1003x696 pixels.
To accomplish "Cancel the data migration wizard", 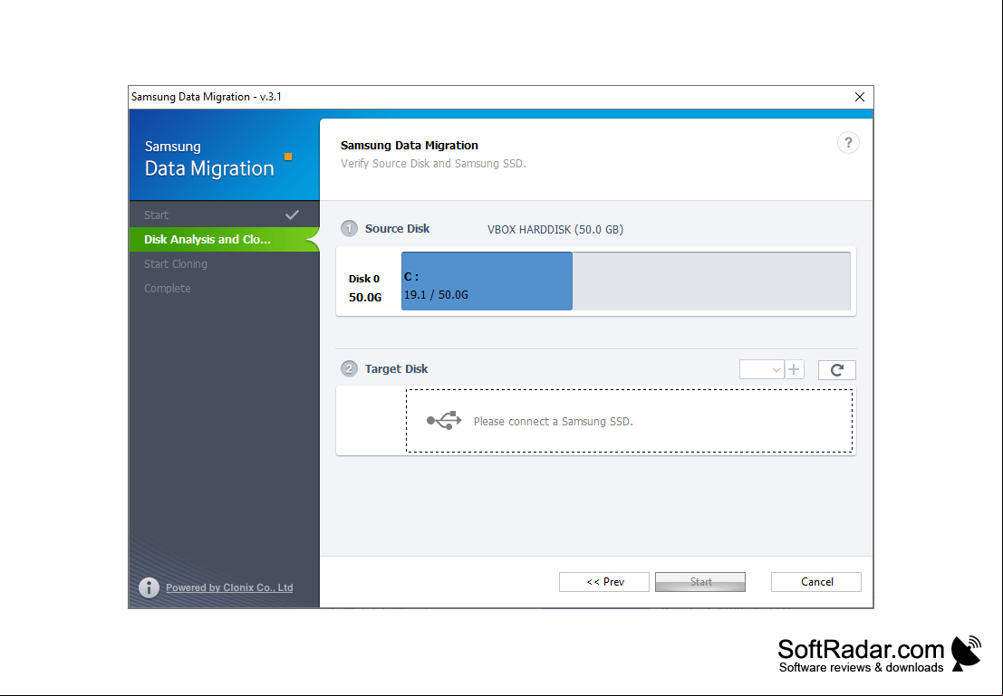I will pos(816,582).
